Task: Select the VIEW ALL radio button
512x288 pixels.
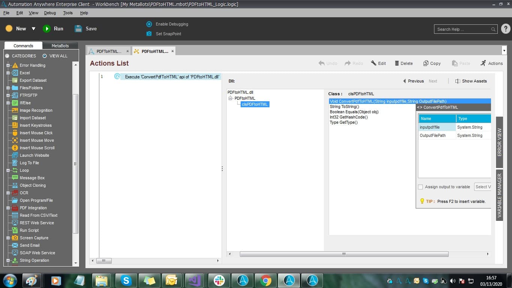Action: 45,56
